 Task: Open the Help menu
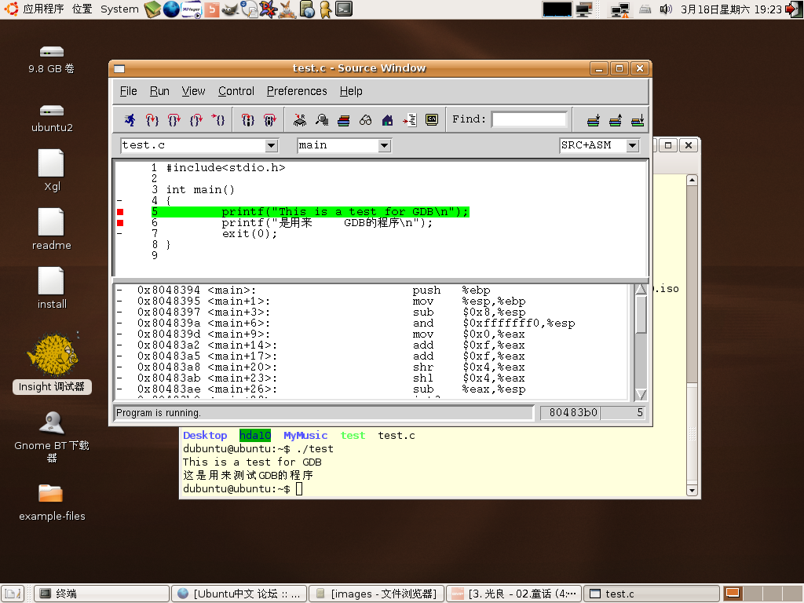pos(351,91)
